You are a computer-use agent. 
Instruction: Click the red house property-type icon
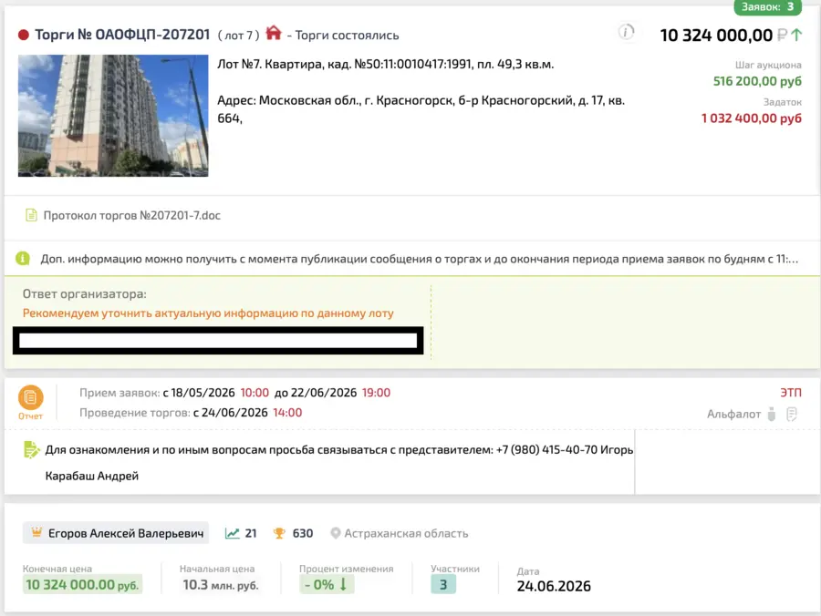274,33
